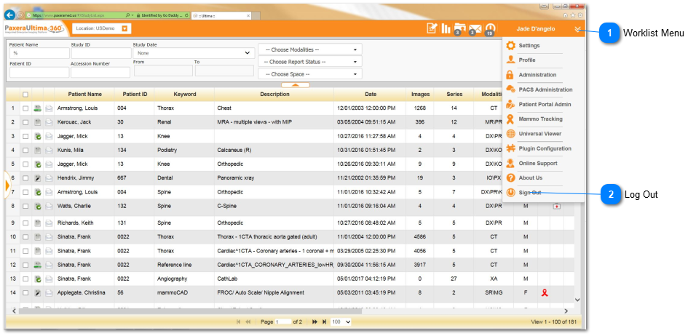This screenshot has width=696, height=336.
Task: Click the horizontal scrollbar of the table
Action: click(191, 311)
